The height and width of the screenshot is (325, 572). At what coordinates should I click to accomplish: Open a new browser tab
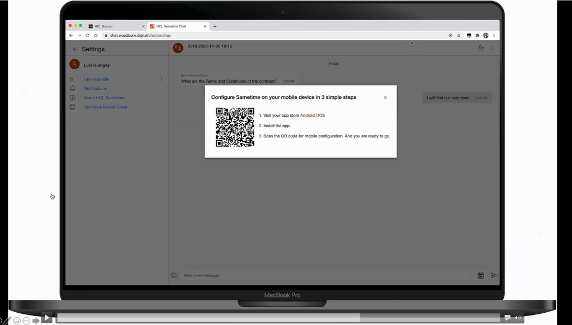(215, 26)
